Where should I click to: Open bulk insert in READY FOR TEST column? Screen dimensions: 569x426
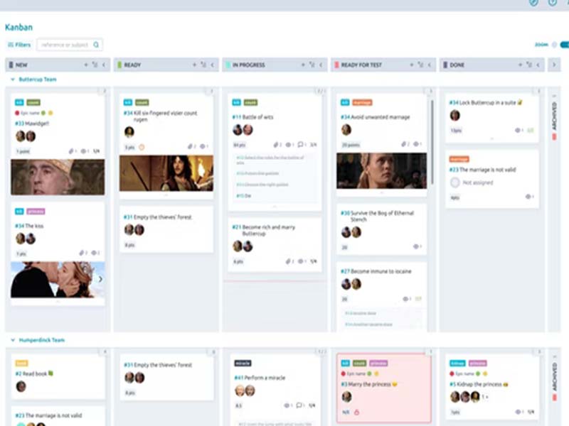click(420, 65)
